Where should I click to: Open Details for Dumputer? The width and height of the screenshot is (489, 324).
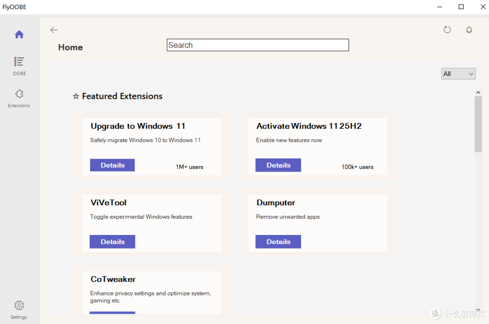click(x=278, y=242)
